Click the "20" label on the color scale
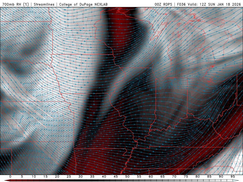The image size is (243, 182). coord(57,177)
